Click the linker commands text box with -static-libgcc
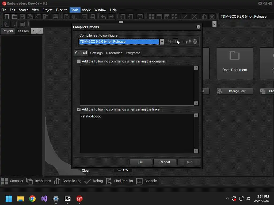 137,133
